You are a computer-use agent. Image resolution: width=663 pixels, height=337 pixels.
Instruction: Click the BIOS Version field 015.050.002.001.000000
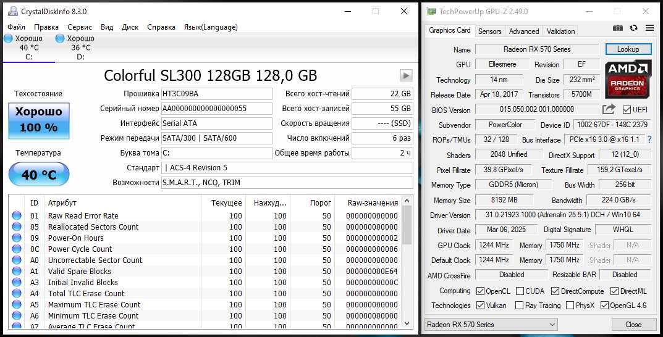(537, 109)
